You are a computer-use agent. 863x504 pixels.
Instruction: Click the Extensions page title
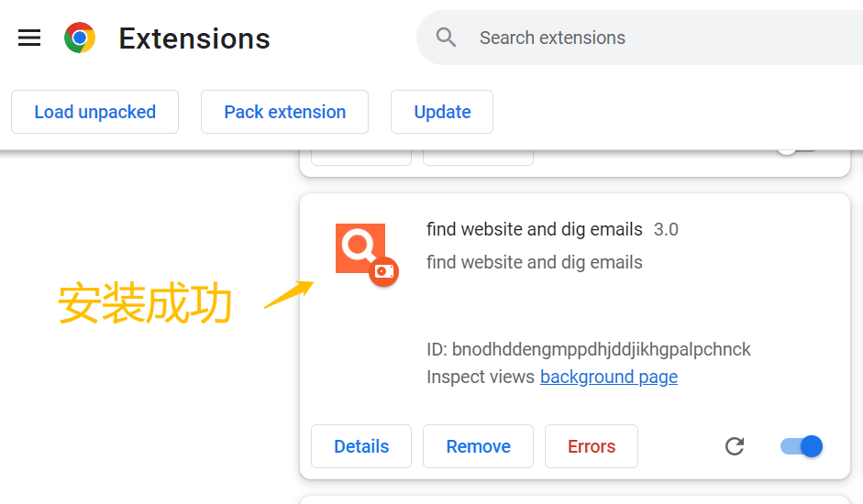[x=194, y=38]
